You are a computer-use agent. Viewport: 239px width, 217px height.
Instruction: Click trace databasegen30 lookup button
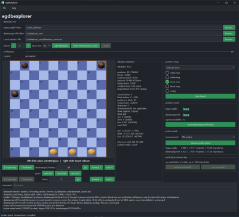[x=200, y=124]
